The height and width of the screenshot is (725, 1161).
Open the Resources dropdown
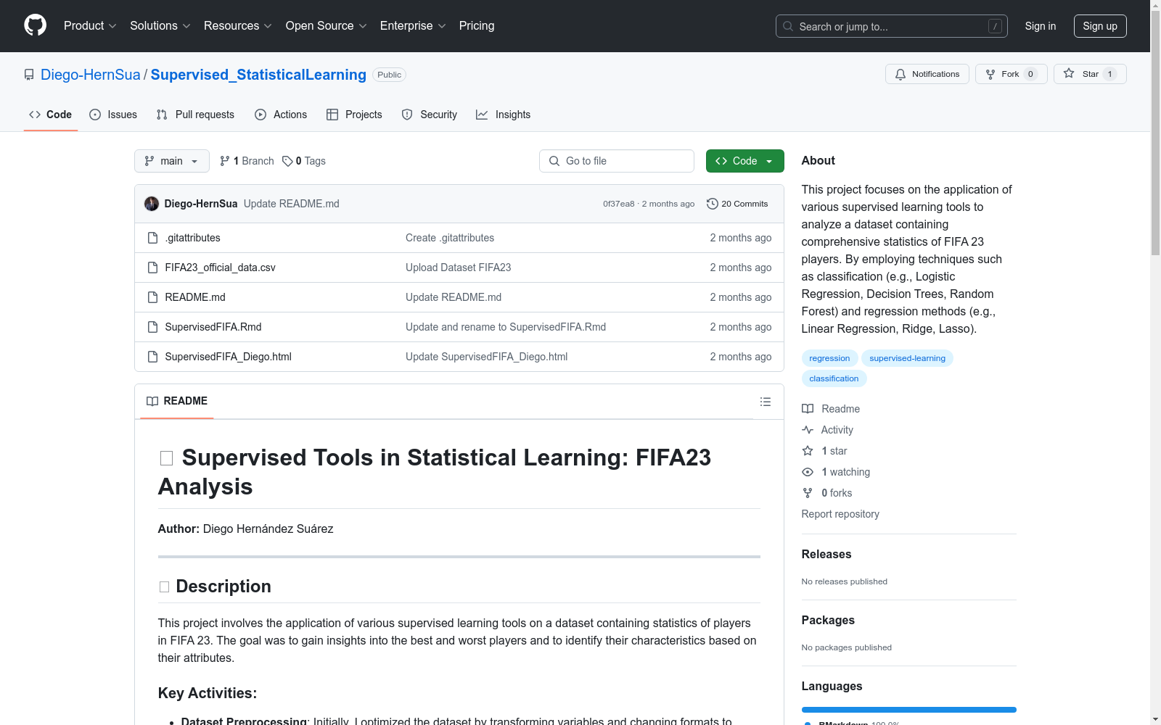[238, 26]
